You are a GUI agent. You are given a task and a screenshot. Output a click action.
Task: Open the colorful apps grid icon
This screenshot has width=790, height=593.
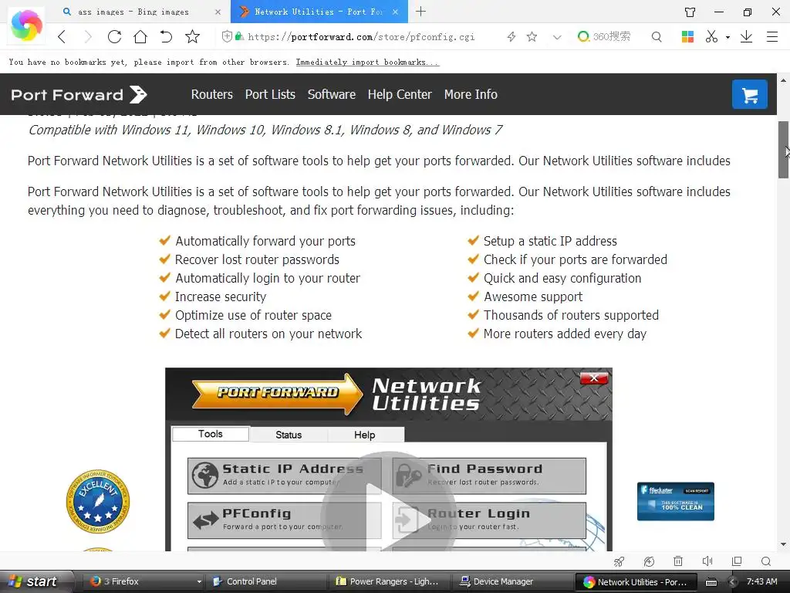point(687,37)
